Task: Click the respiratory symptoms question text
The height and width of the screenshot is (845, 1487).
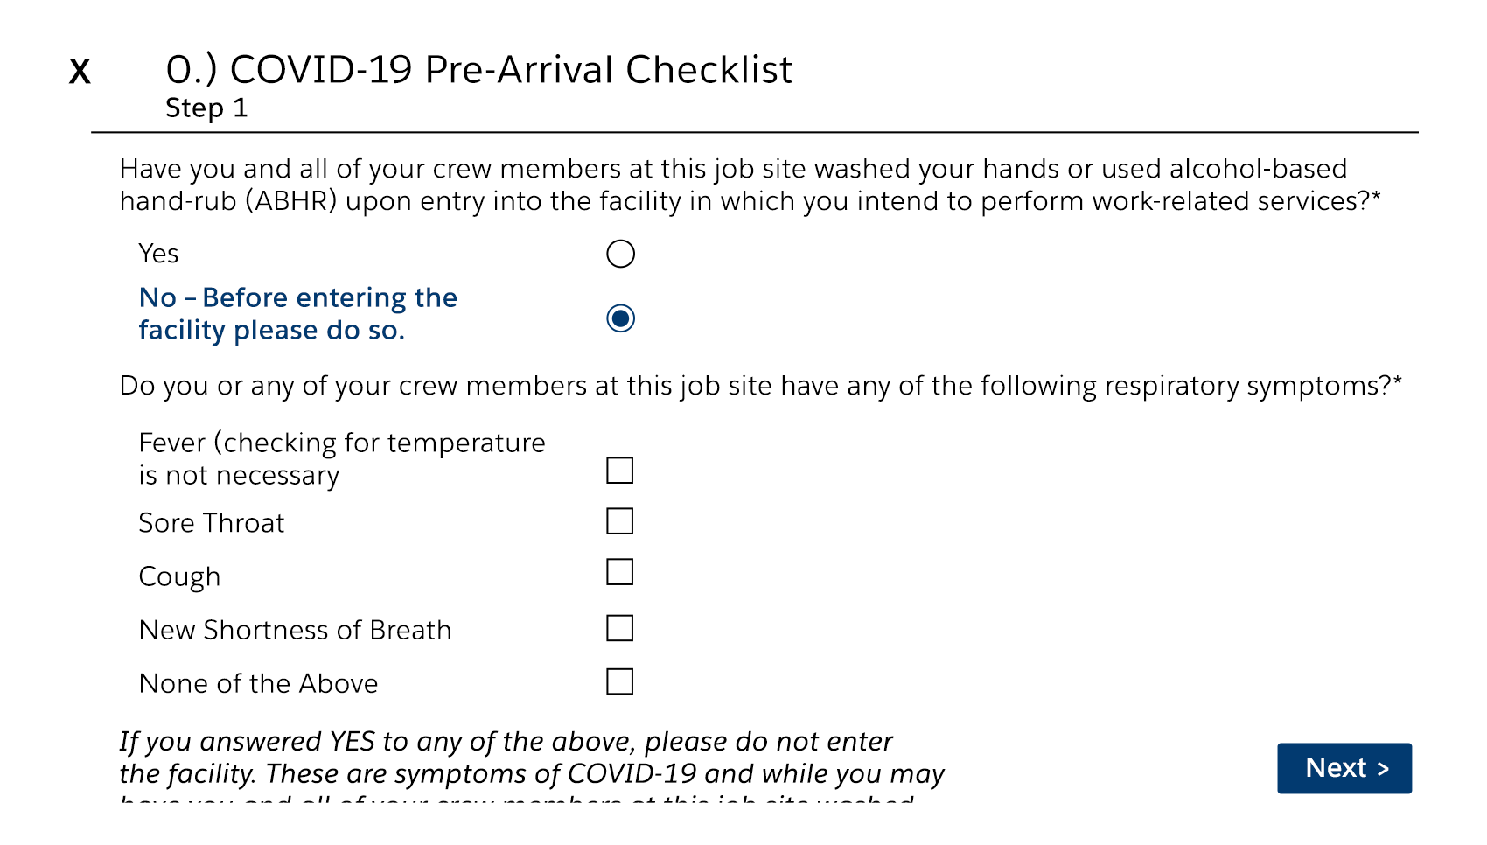Action: click(x=759, y=386)
